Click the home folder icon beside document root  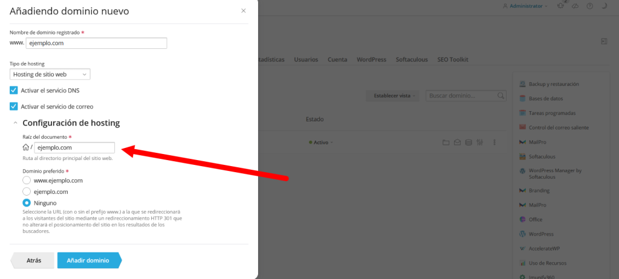click(25, 147)
